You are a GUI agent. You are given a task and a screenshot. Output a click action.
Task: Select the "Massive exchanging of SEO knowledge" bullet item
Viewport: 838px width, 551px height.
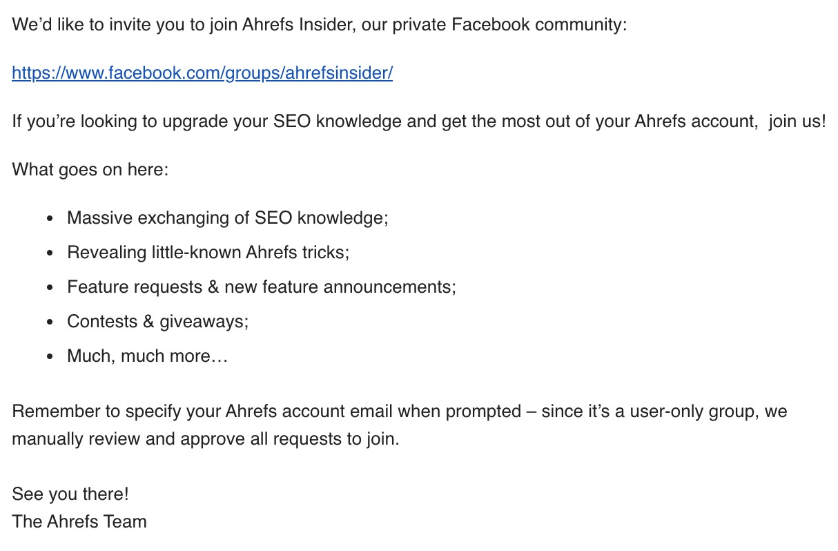point(228,218)
